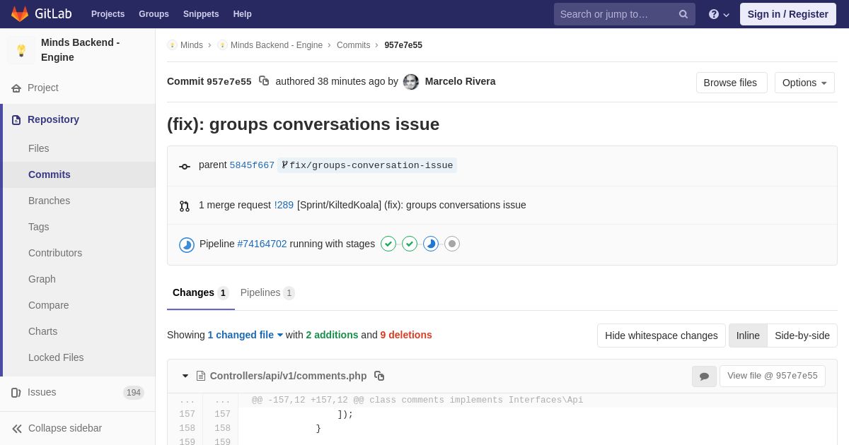
Task: Toggle comments with the speech bubble icon
Action: [x=704, y=376]
